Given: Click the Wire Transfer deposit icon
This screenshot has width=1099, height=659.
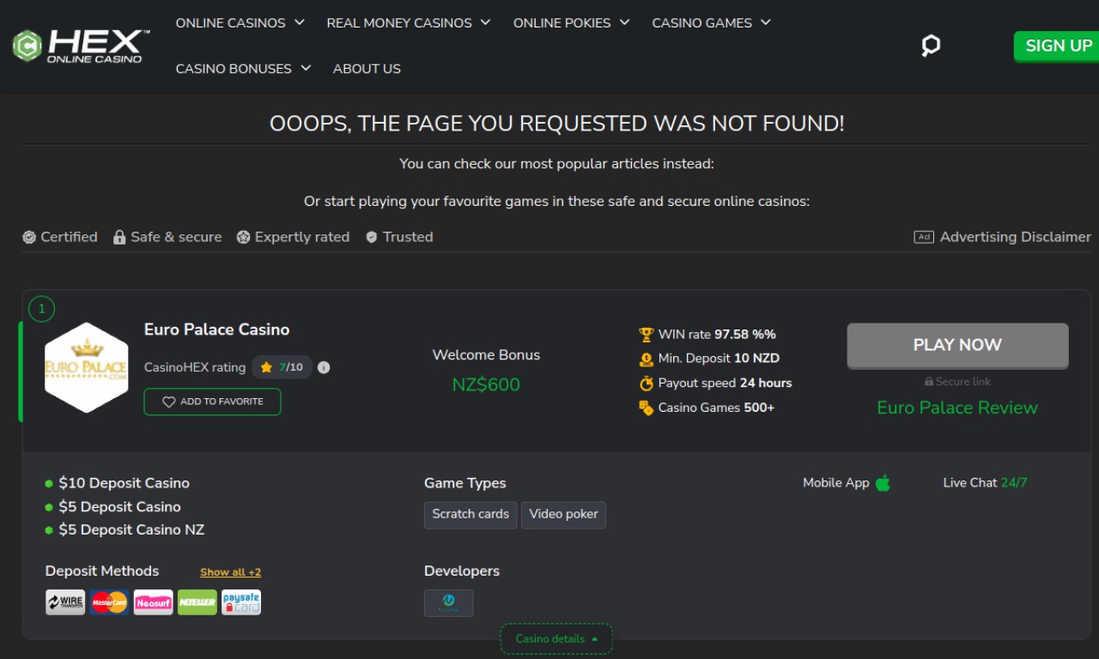Looking at the screenshot, I should 65,602.
